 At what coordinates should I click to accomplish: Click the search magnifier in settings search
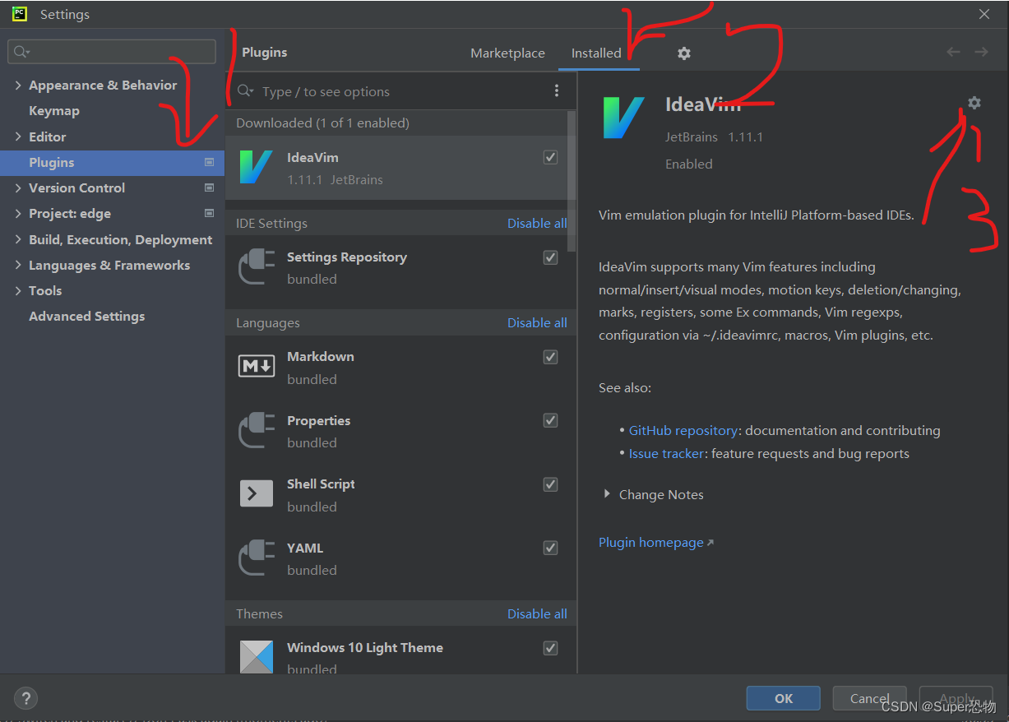coord(22,52)
